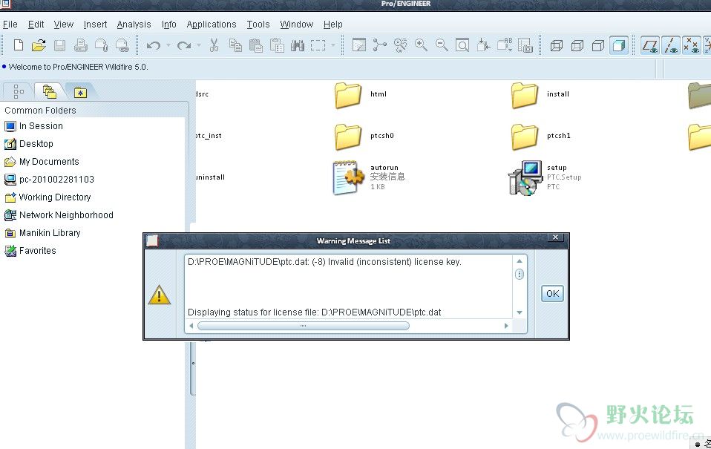Screen dimensions: 711x449
Task: Click the Zoom In magnifier icon
Action: pyautogui.click(x=422, y=45)
